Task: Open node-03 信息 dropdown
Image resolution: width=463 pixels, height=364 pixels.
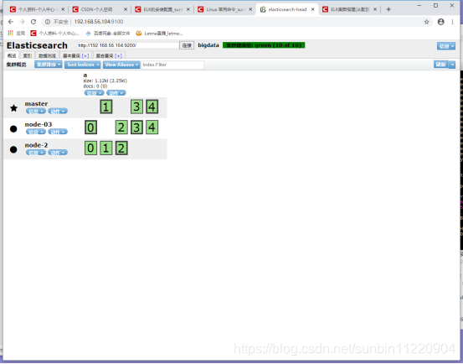Action: (x=36, y=132)
